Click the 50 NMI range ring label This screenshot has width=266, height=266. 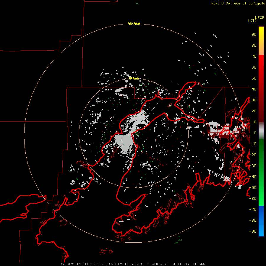pos(134,78)
